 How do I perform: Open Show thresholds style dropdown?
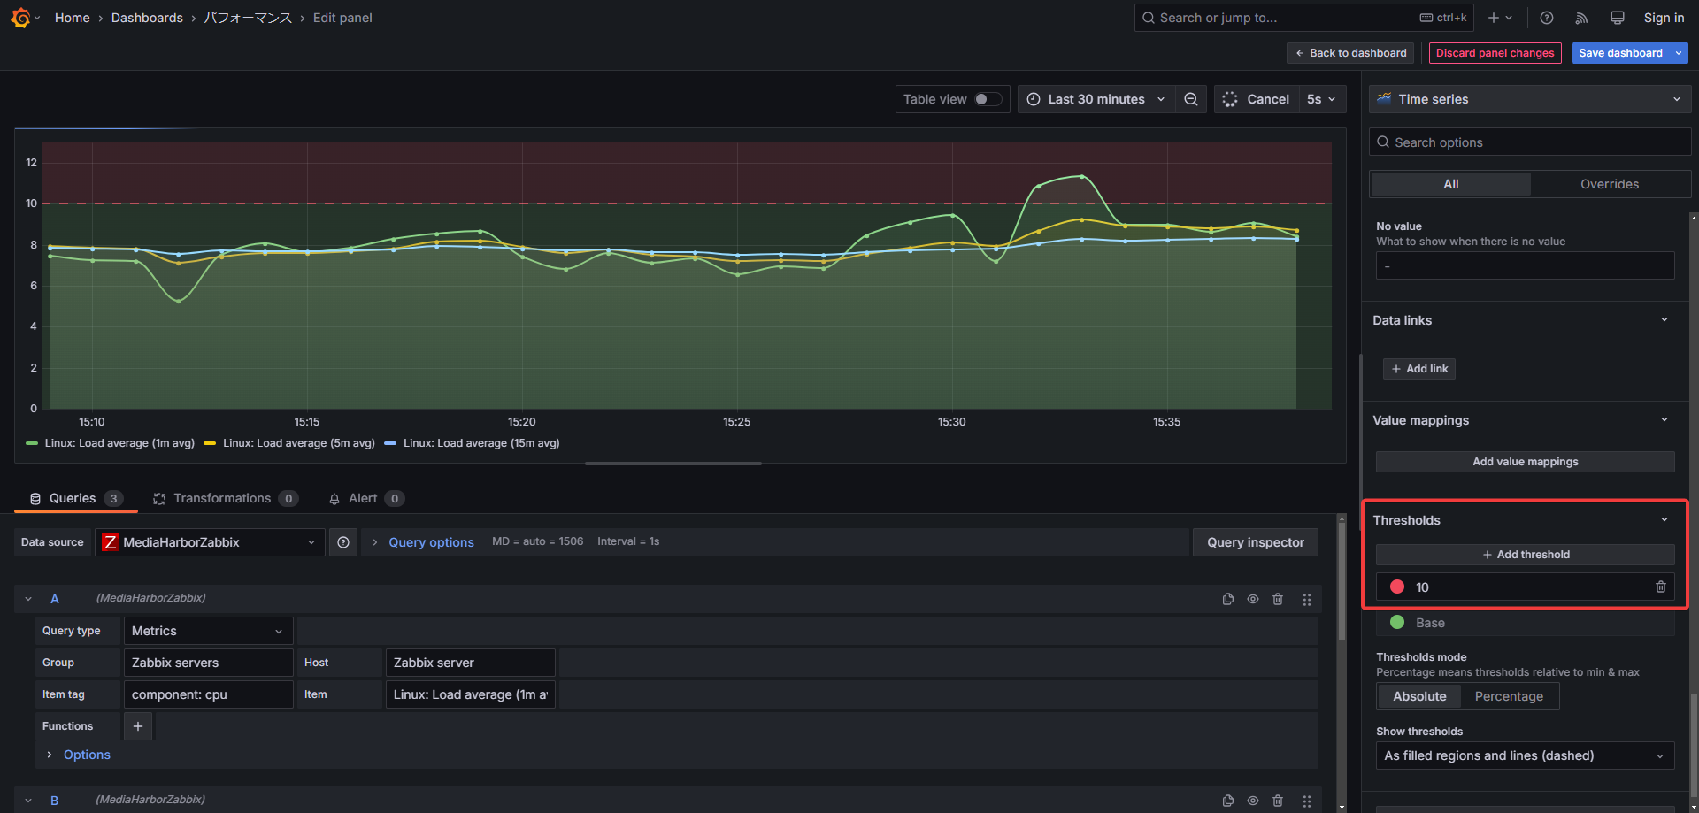tap(1525, 755)
